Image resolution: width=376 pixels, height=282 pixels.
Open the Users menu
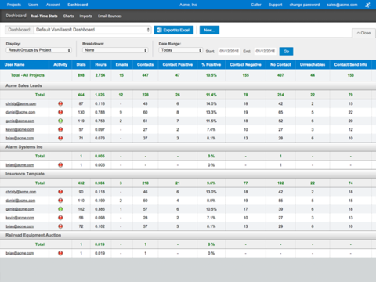(33, 5)
